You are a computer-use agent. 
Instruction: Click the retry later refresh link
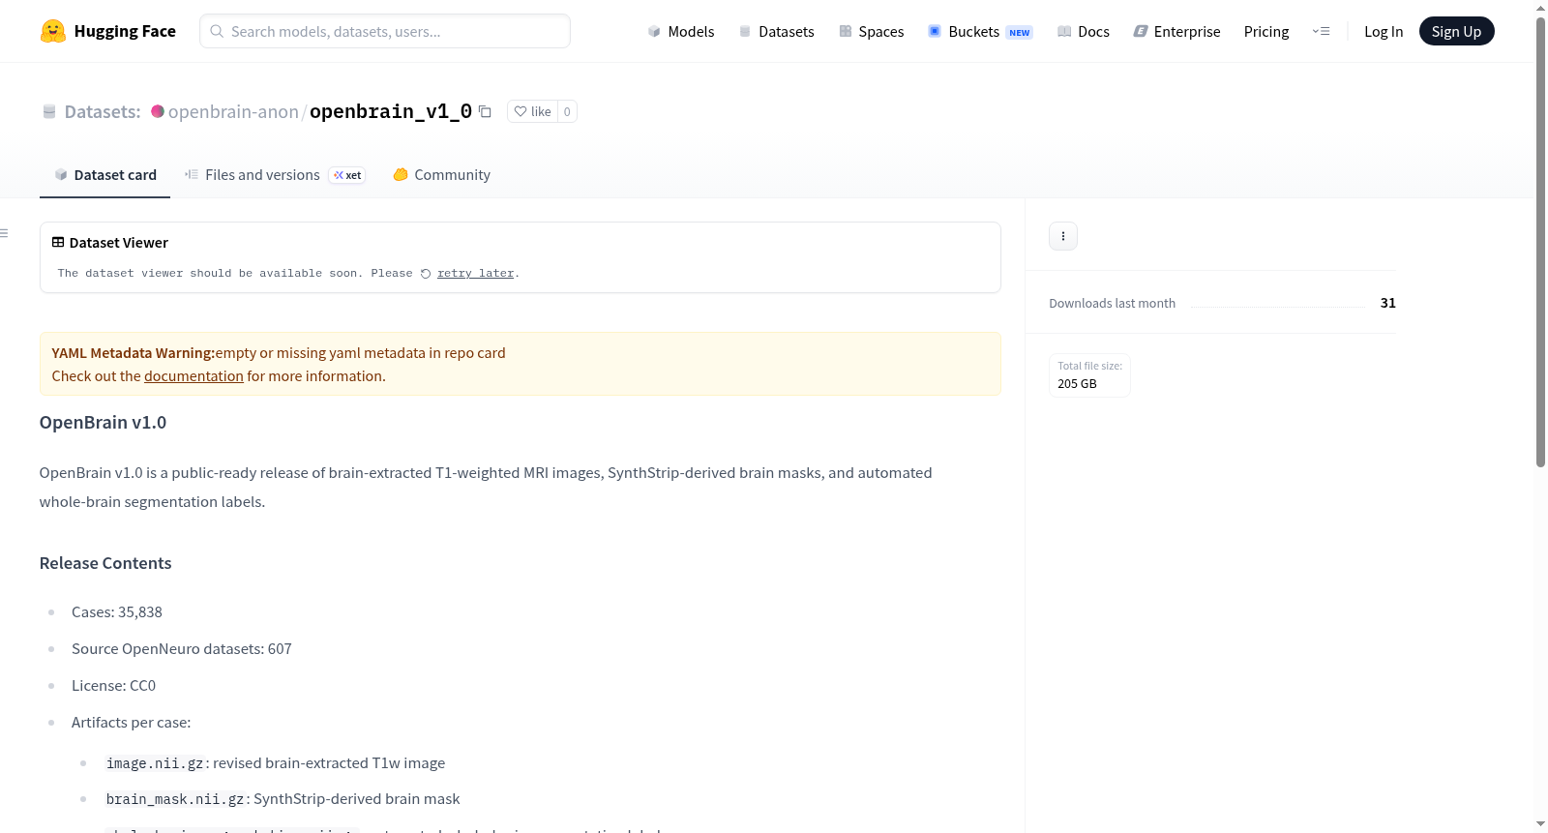(475, 274)
